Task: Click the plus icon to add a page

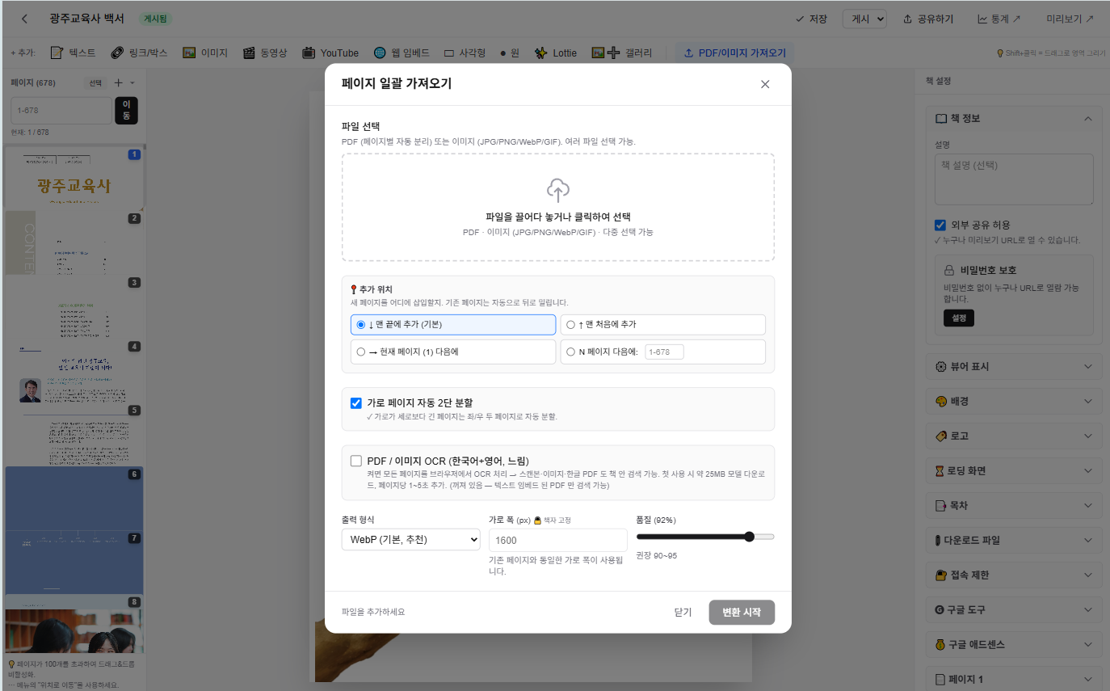Action: (118, 82)
